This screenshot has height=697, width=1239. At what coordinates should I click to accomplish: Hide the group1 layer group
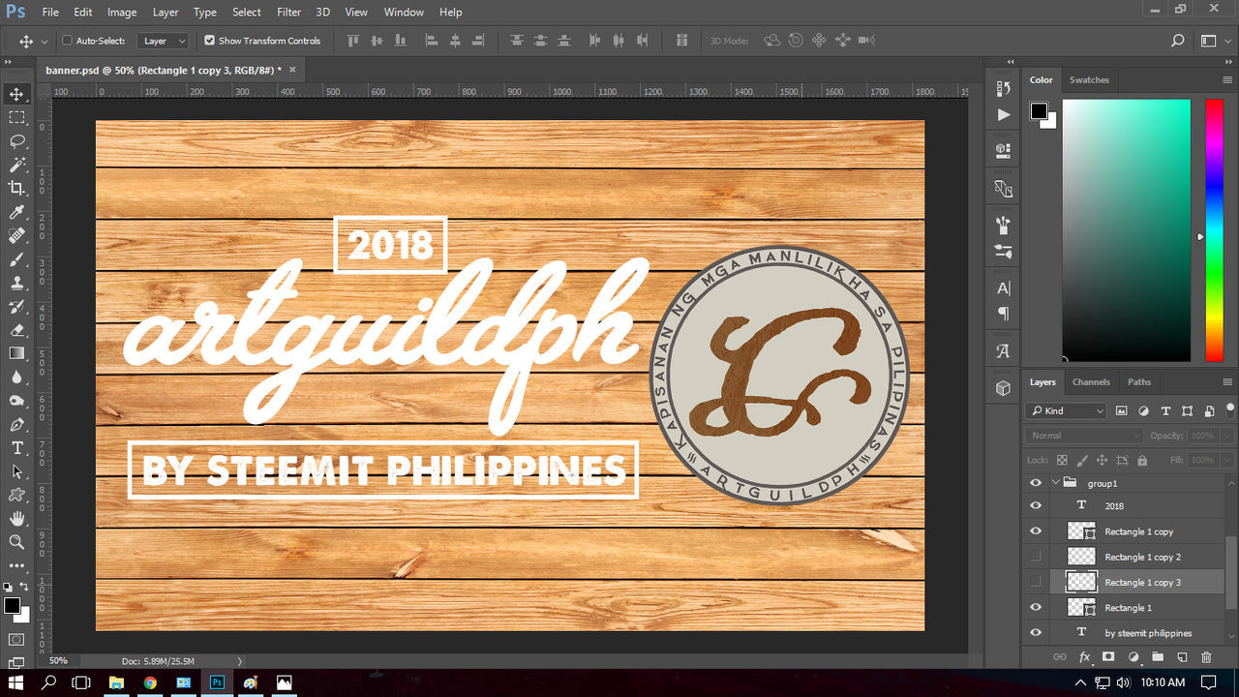point(1036,482)
